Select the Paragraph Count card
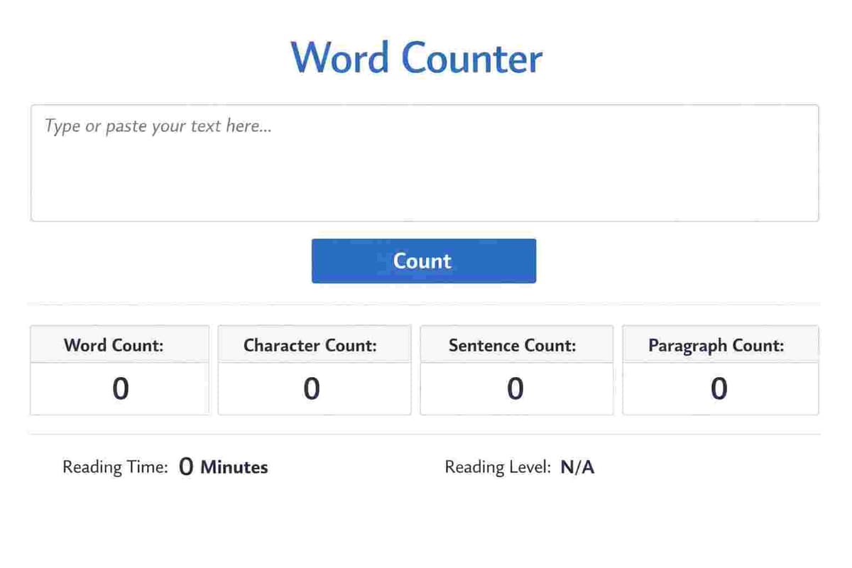The width and height of the screenshot is (852, 568). [720, 369]
